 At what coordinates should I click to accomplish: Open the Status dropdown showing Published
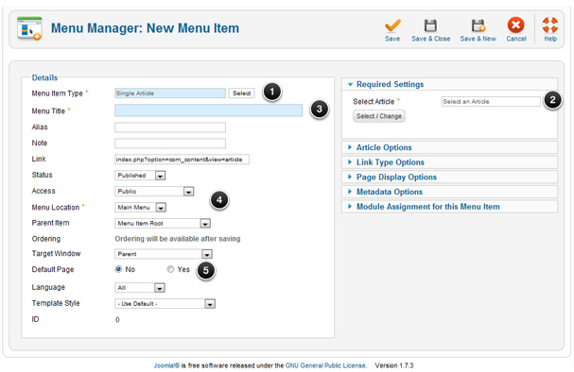(x=140, y=176)
